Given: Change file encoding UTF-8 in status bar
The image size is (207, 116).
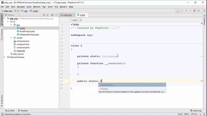Looking at the screenshot, I should [x=194, y=114].
